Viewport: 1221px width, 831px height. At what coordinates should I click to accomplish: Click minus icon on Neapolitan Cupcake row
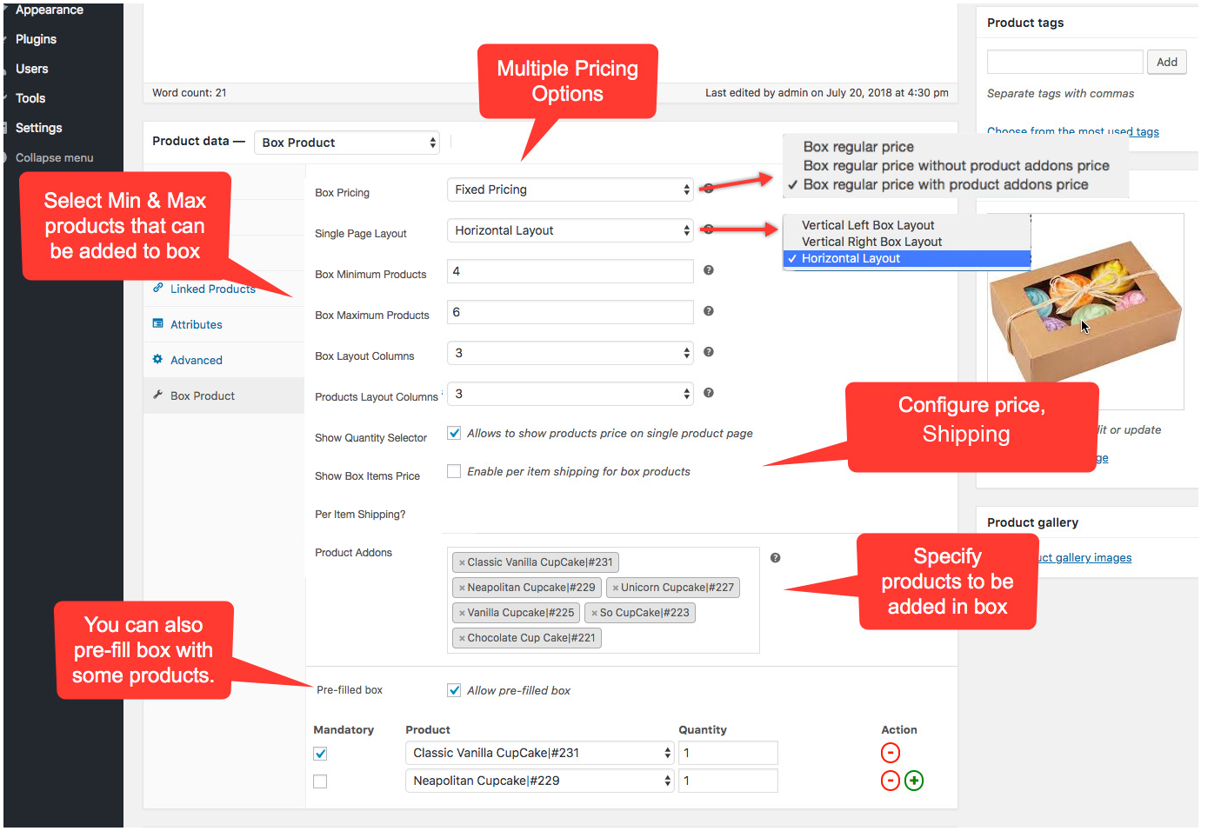click(891, 781)
